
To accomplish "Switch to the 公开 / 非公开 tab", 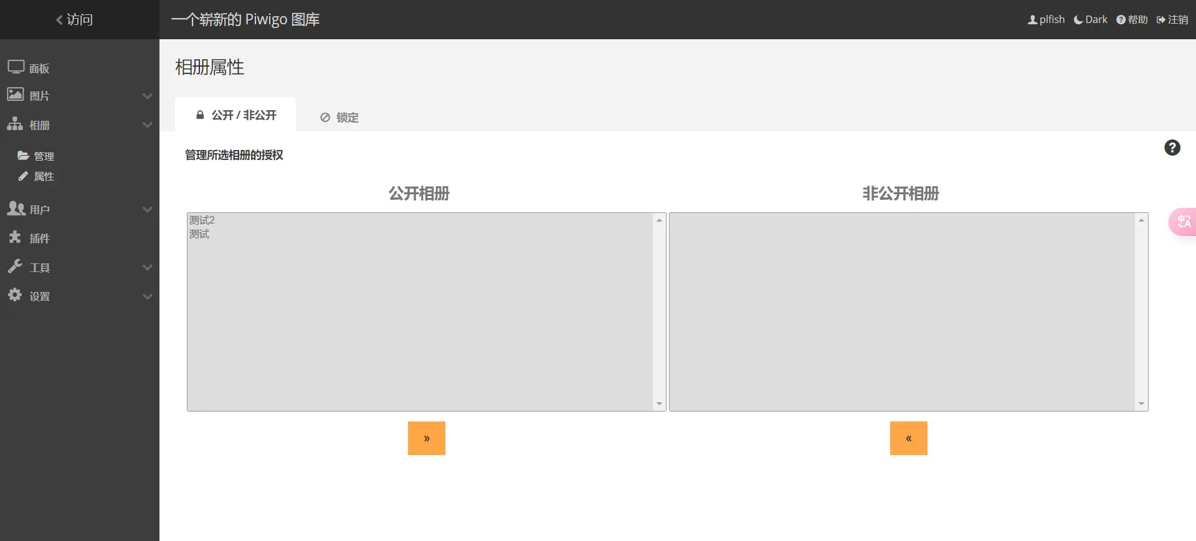I will click(x=235, y=115).
